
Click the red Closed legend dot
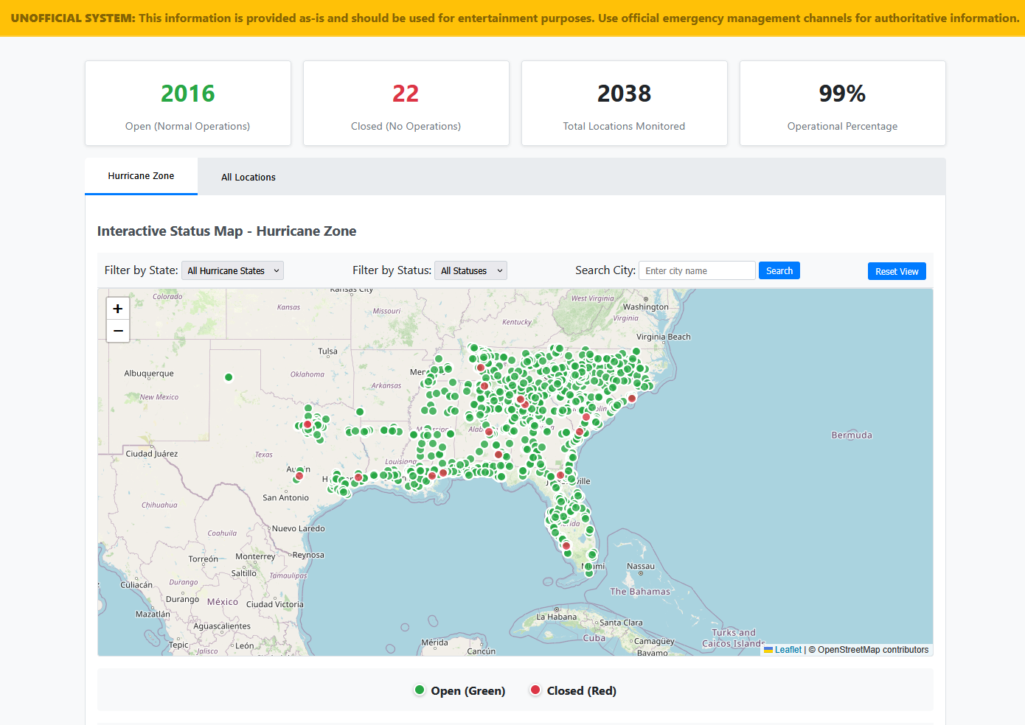[x=535, y=690]
